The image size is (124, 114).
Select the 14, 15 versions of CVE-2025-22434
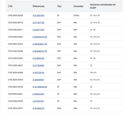coord(93,58)
